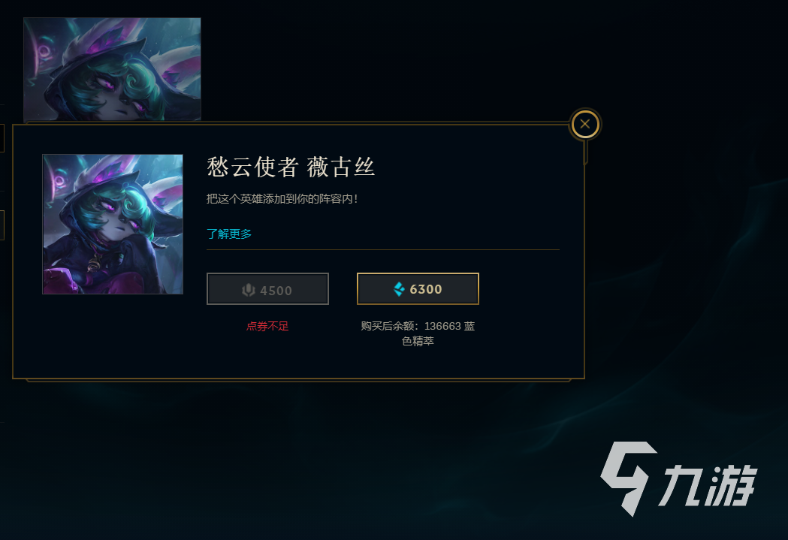
Task: Click the subtitle 把这个英雄添加到你的阵容内
Action: point(282,199)
